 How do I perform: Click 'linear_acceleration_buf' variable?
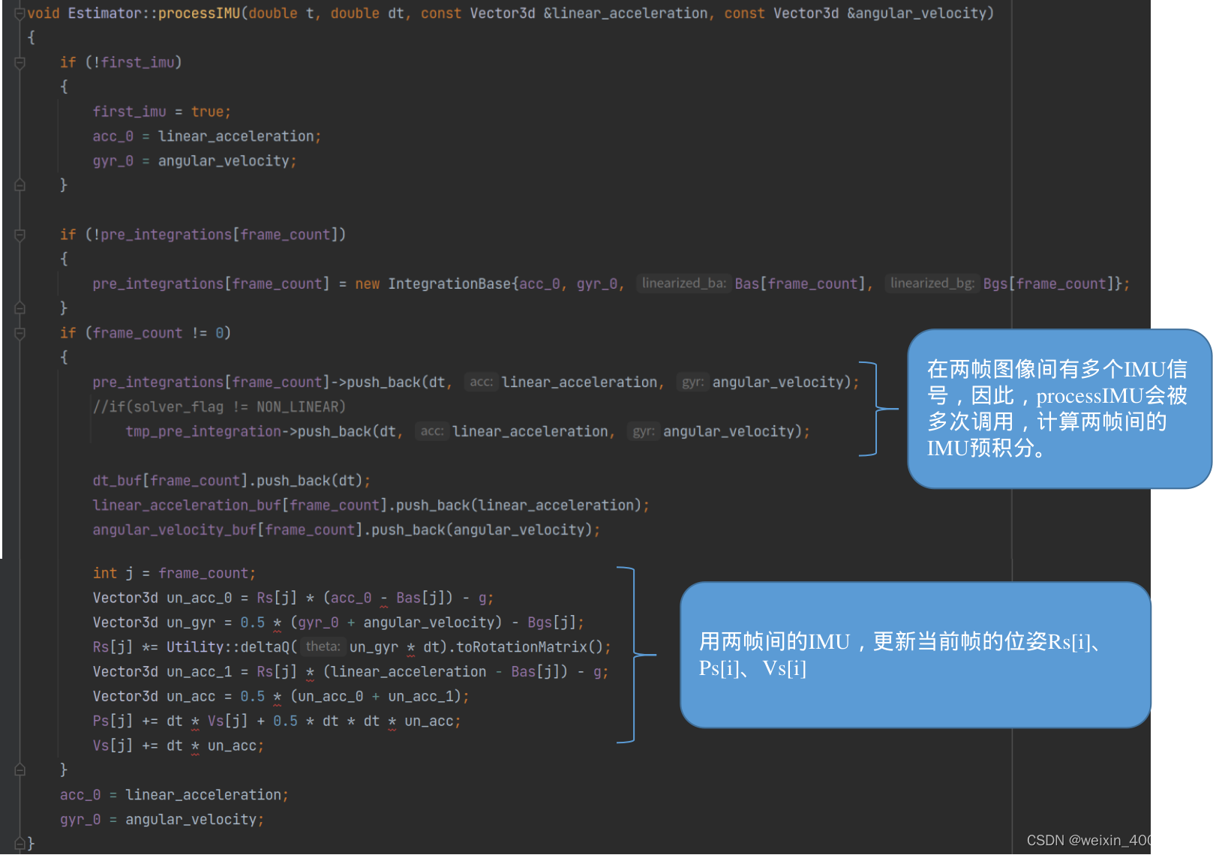coord(186,505)
